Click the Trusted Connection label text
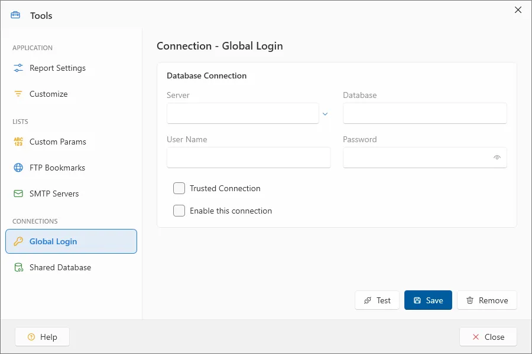 [x=225, y=188]
